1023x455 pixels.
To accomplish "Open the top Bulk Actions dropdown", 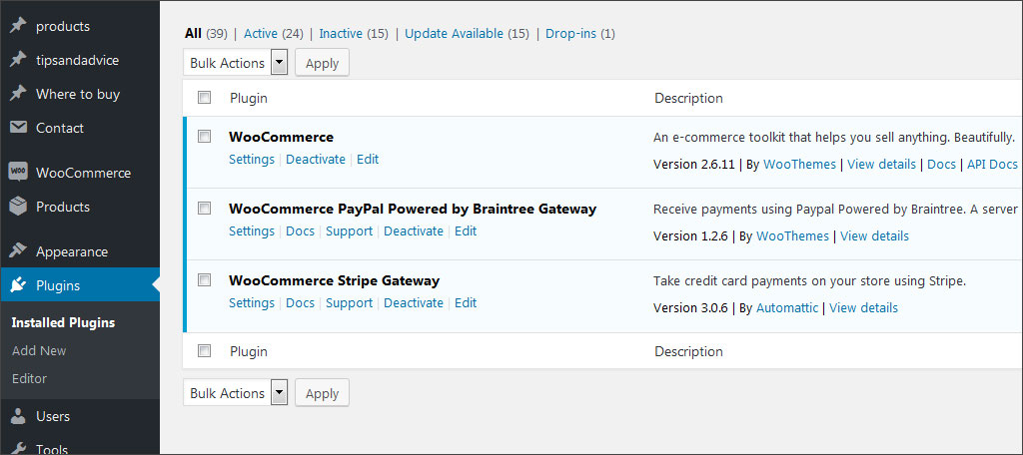I will point(237,63).
